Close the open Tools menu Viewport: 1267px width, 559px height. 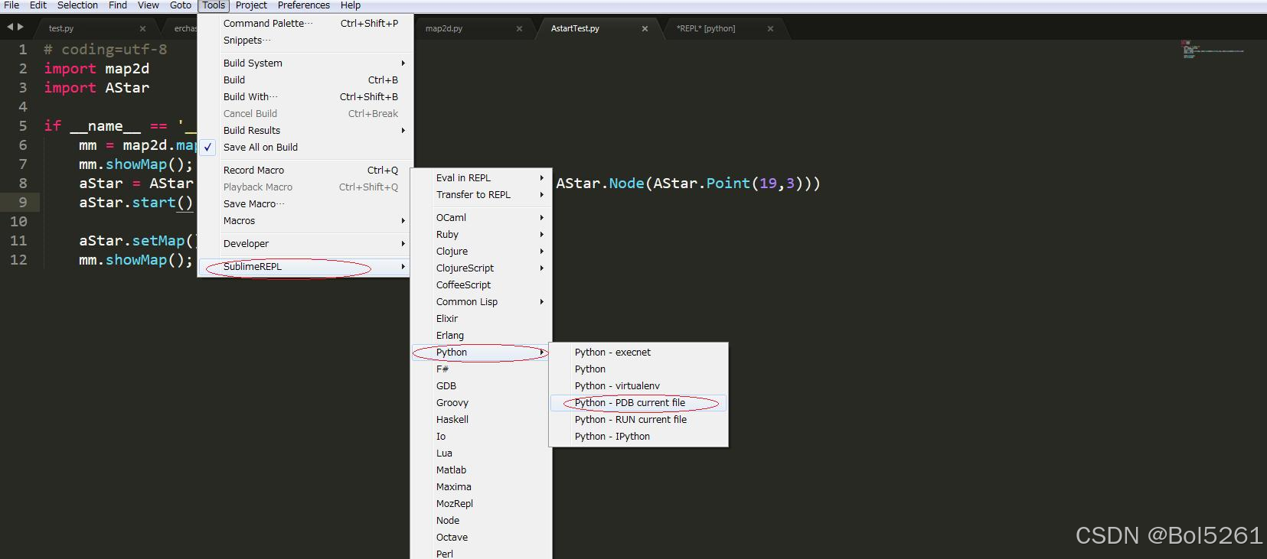214,5
